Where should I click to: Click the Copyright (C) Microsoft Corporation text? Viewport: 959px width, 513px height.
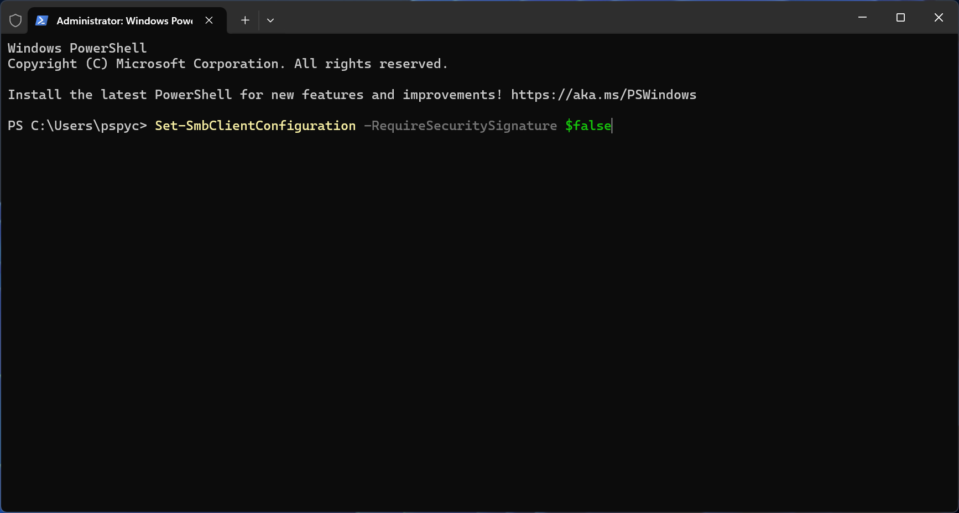click(x=228, y=64)
